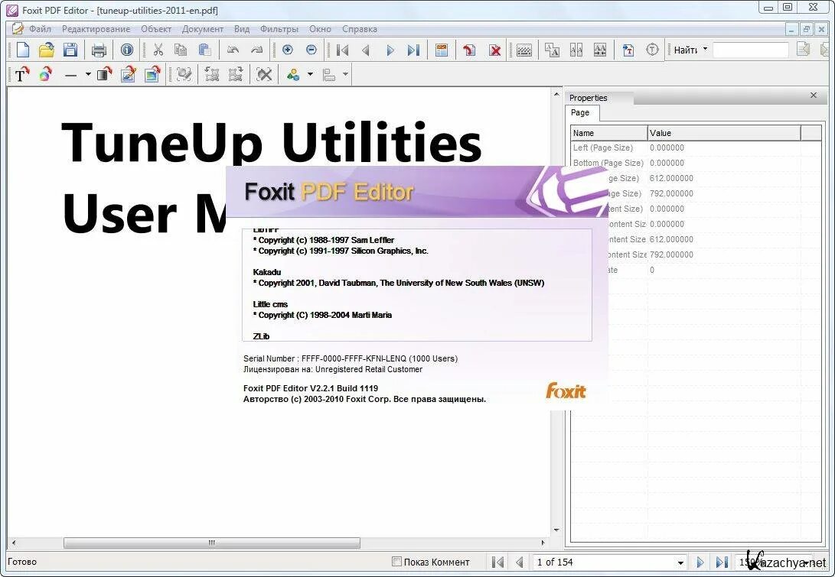Open the Справка menu
The width and height of the screenshot is (835, 577).
(x=360, y=29)
